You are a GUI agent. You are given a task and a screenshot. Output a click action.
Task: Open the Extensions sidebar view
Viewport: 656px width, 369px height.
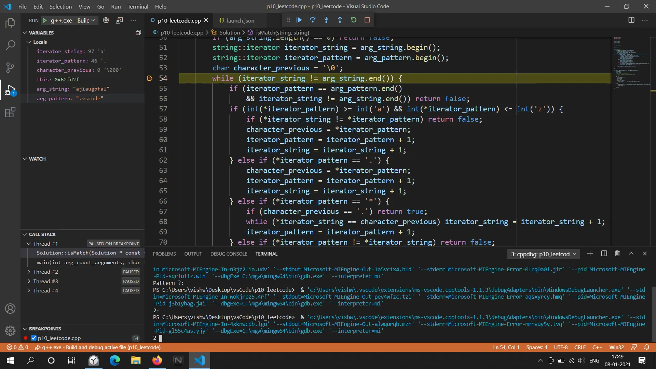[x=10, y=112]
